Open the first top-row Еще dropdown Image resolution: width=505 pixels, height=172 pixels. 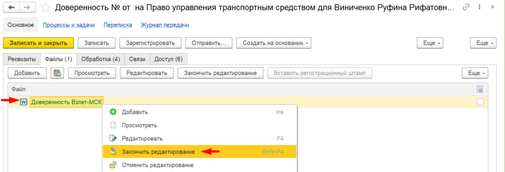tap(430, 43)
